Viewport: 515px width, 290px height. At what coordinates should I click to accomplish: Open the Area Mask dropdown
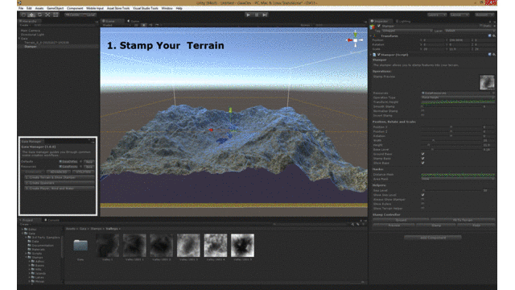458,179
